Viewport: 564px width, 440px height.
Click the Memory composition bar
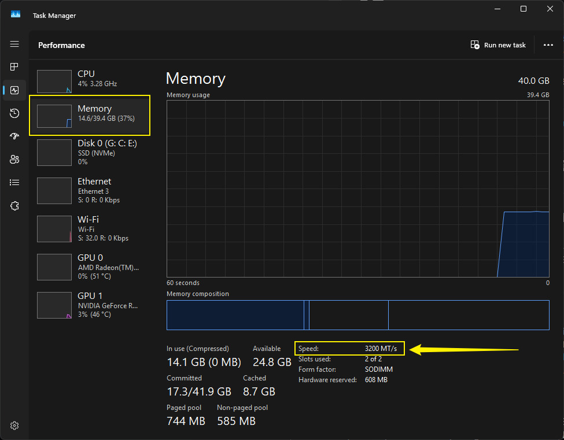tap(357, 315)
